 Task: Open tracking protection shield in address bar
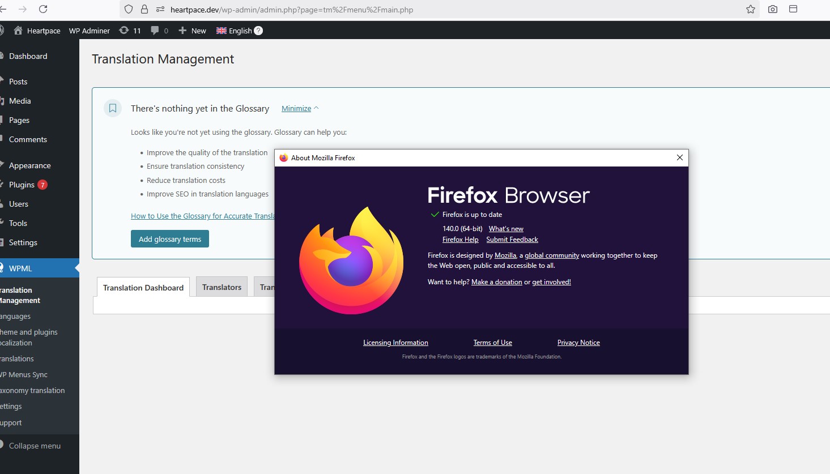pyautogui.click(x=129, y=9)
